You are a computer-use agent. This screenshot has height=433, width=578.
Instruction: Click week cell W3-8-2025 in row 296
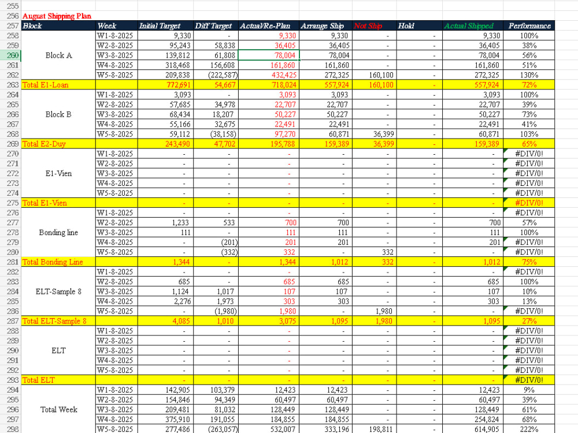tap(117, 409)
